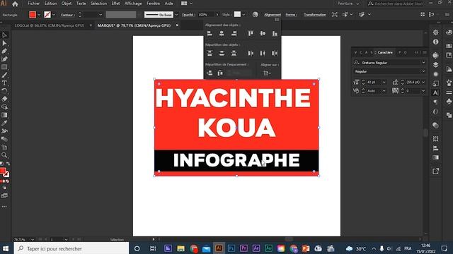453x254 pixels.
Task: Click the Contour label in control bar
Action: [x=67, y=15]
